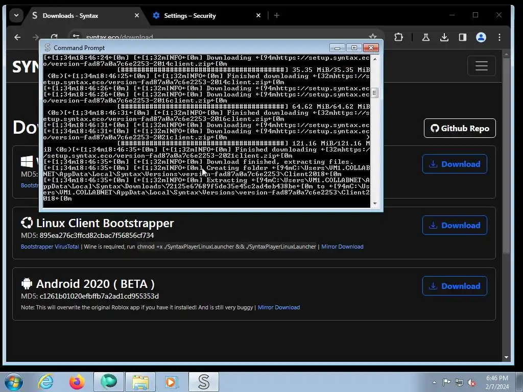Close the Downloads - Syntax tab
523x392 pixels.
tap(137, 15)
